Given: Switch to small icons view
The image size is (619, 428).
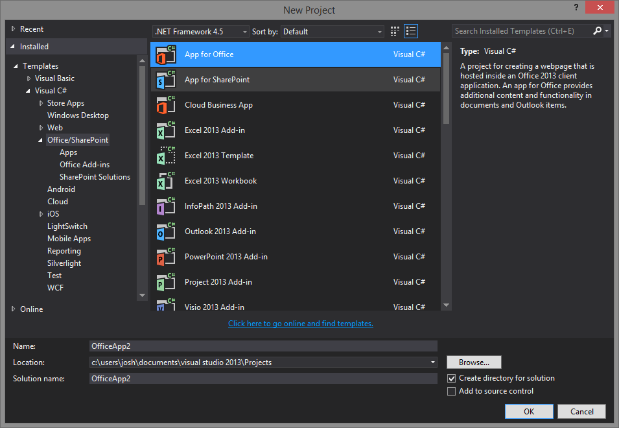Looking at the screenshot, I should (394, 30).
